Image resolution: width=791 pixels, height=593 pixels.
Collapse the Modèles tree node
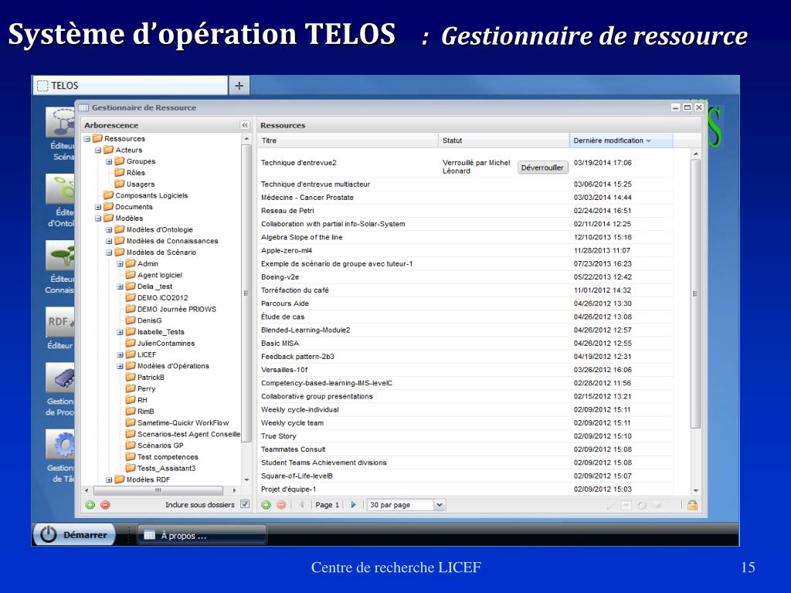(98, 219)
